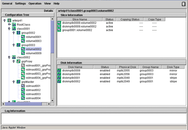Select the volume0009 volume icon
Screen dimensions: 188x130
[23, 53]
